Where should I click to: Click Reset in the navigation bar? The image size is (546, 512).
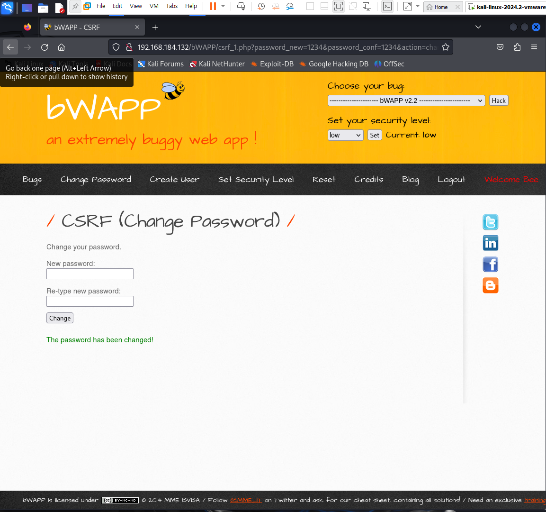(x=324, y=180)
